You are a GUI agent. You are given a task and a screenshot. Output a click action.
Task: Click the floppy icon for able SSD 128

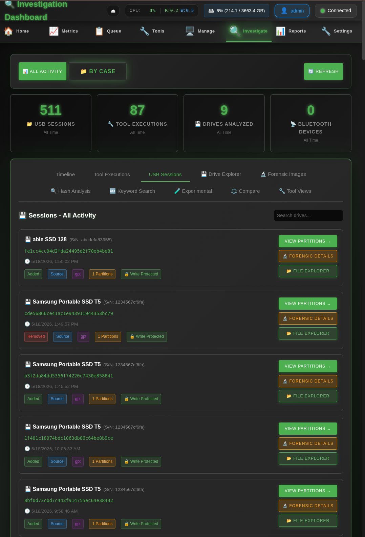(28, 240)
